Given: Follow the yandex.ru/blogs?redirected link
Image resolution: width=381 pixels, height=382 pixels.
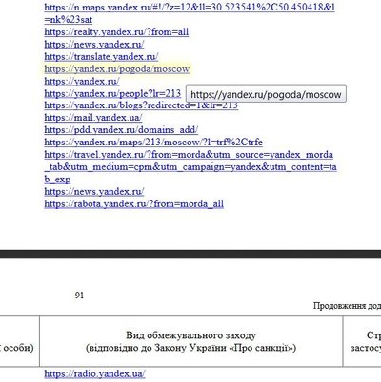Looking at the screenshot, I should coord(141,105).
